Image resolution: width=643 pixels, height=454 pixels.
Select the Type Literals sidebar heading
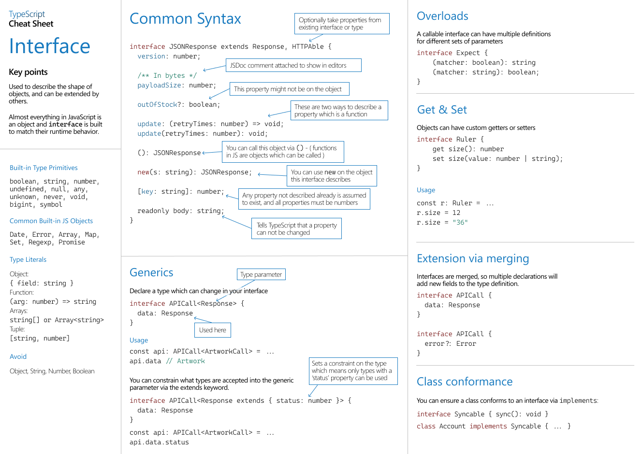28,259
